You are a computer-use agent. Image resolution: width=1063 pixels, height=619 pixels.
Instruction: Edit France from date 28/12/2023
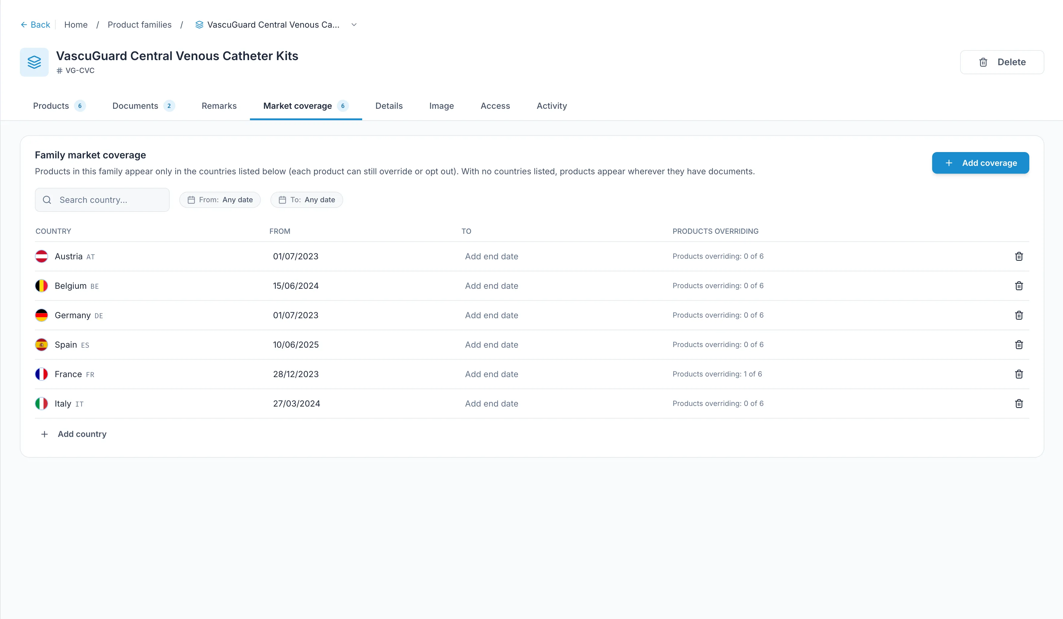point(296,374)
